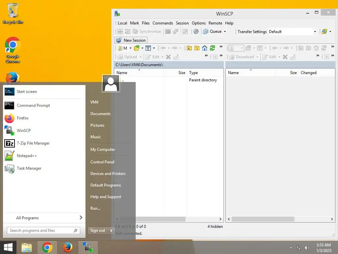Click Sign out button
The image size is (338, 254).
point(98,231)
